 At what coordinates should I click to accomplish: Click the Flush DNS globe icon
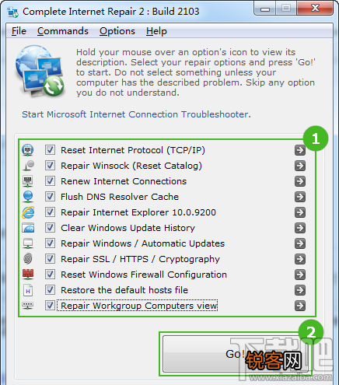tap(28, 197)
